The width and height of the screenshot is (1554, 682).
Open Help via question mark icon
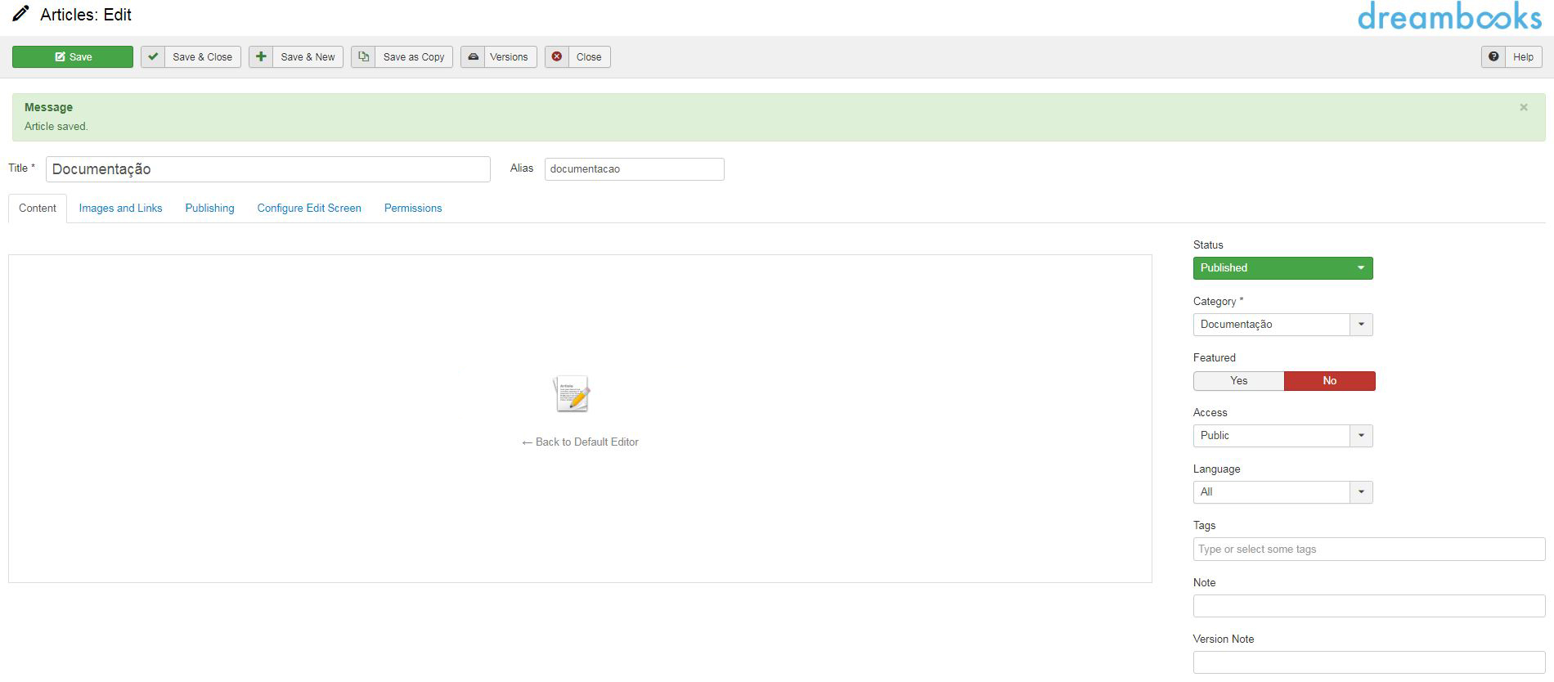(x=1493, y=57)
